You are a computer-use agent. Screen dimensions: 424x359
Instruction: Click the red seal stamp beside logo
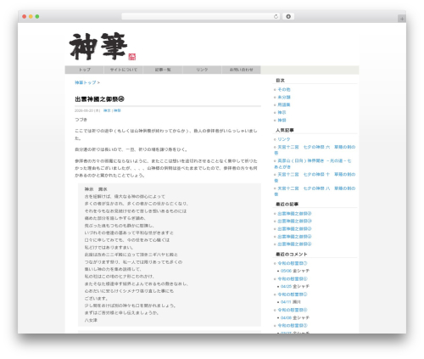point(132,57)
